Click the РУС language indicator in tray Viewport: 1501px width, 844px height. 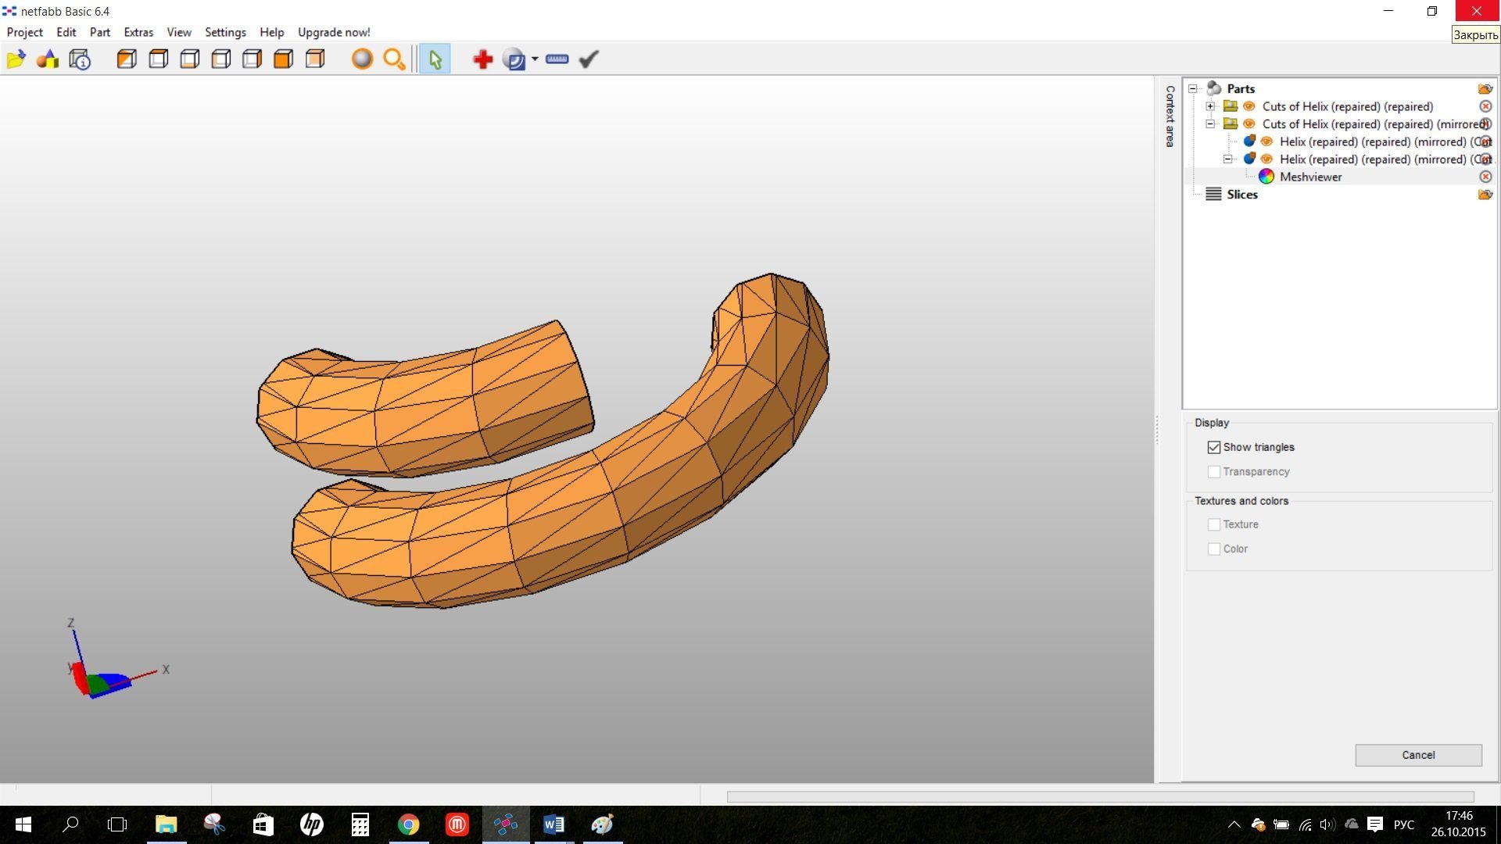click(x=1404, y=824)
